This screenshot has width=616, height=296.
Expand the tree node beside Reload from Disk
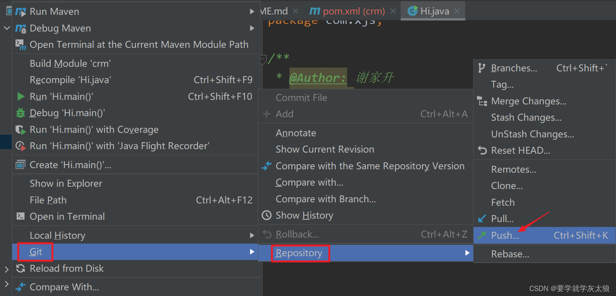pos(6,269)
